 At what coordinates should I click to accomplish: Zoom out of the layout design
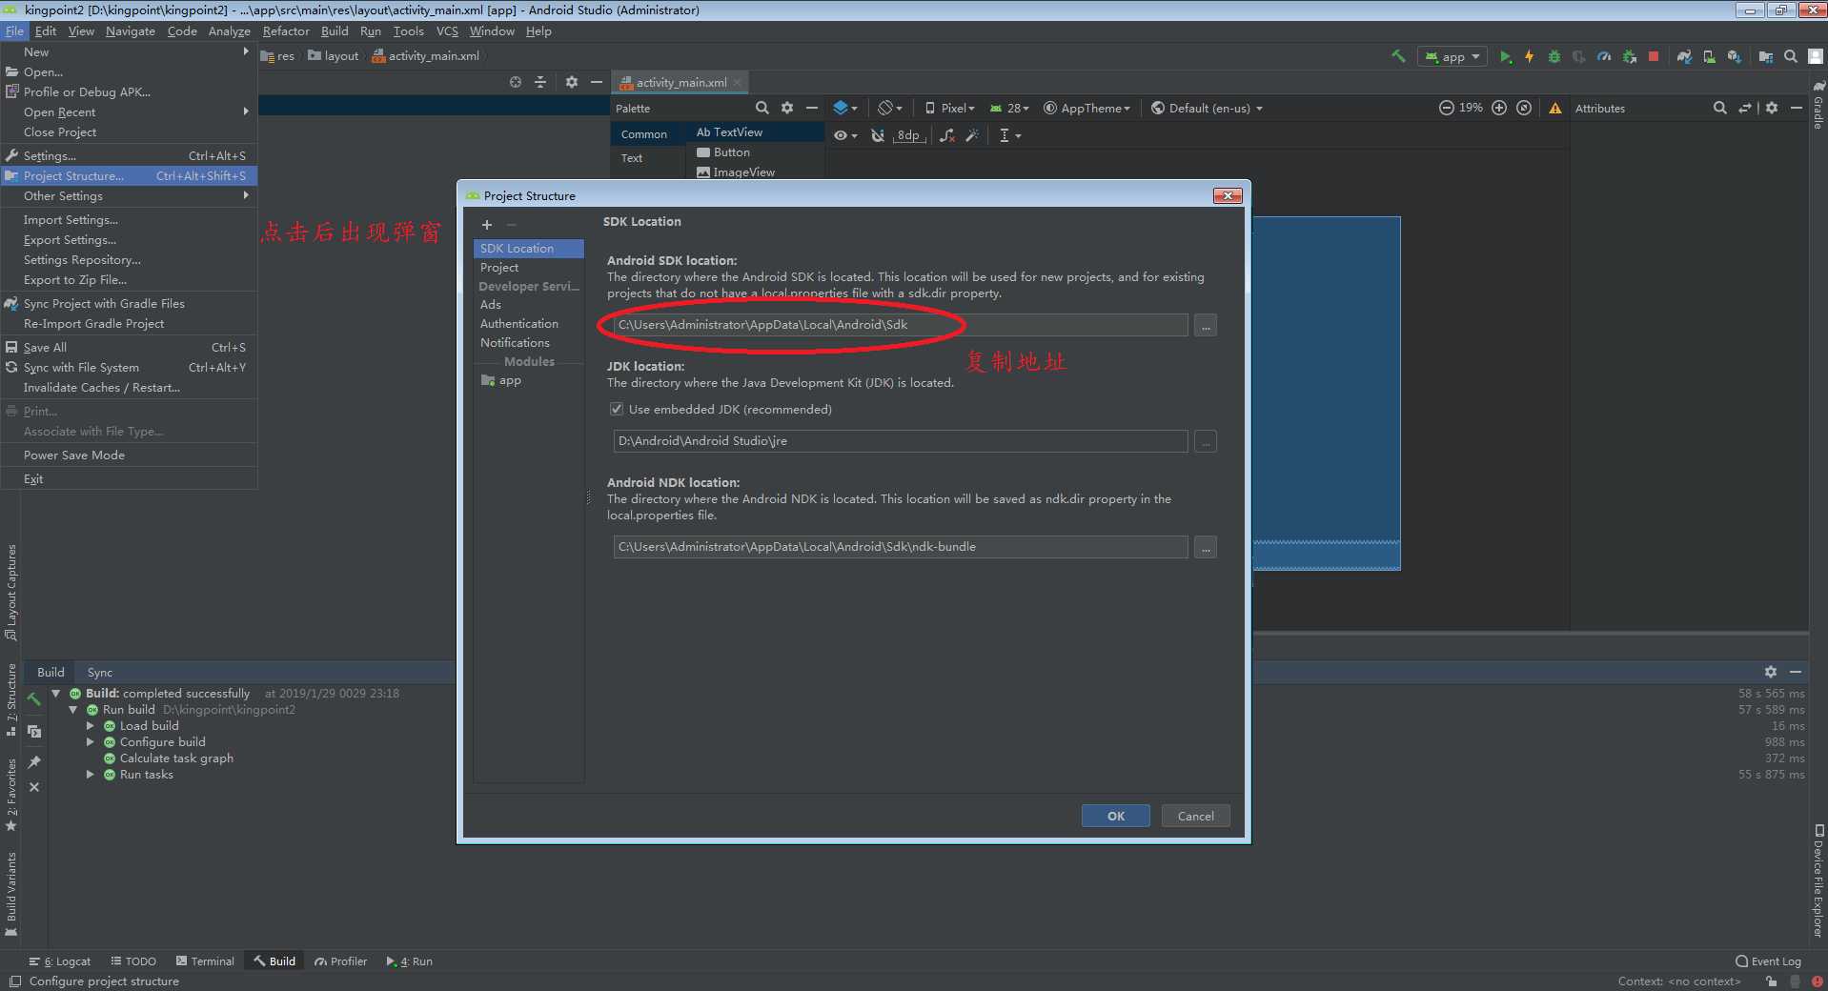[1446, 108]
